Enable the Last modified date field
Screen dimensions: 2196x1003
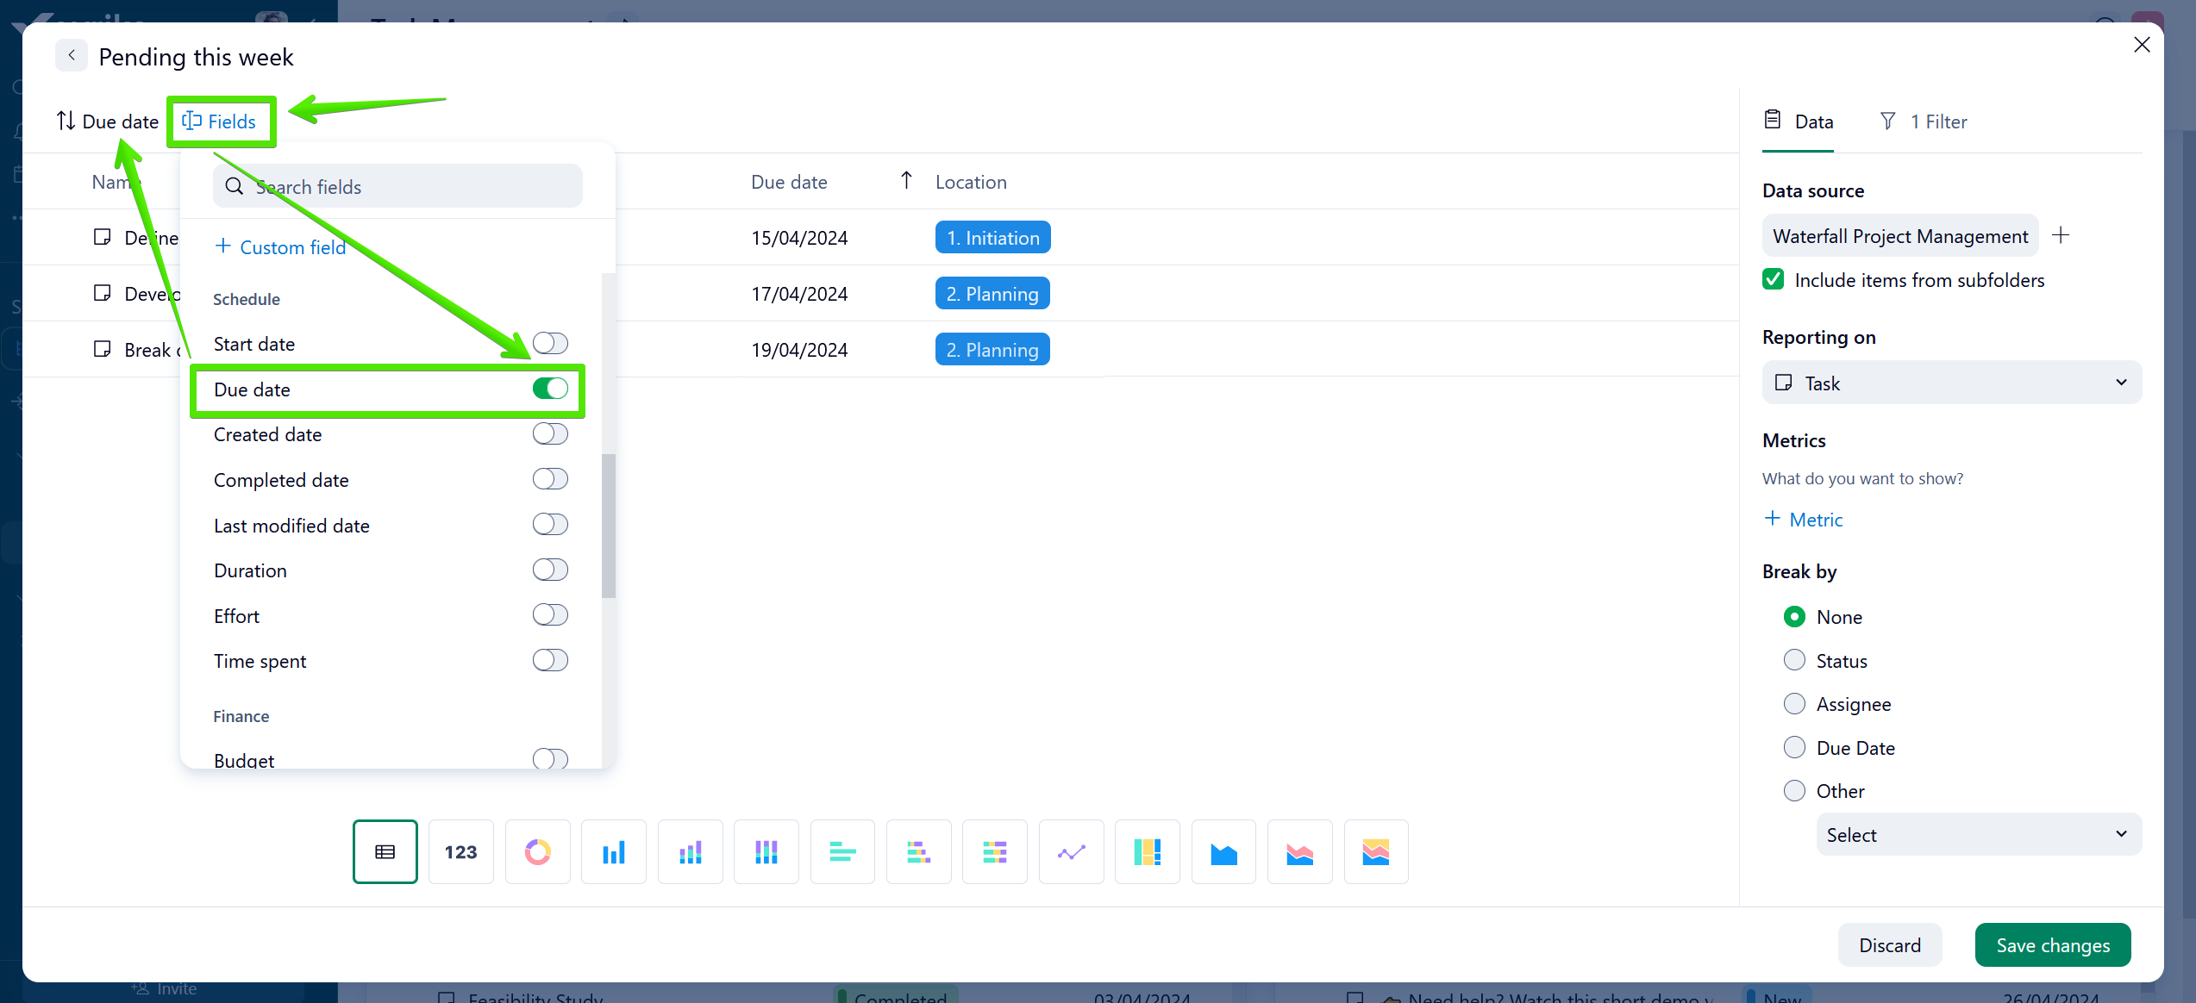[x=550, y=524]
